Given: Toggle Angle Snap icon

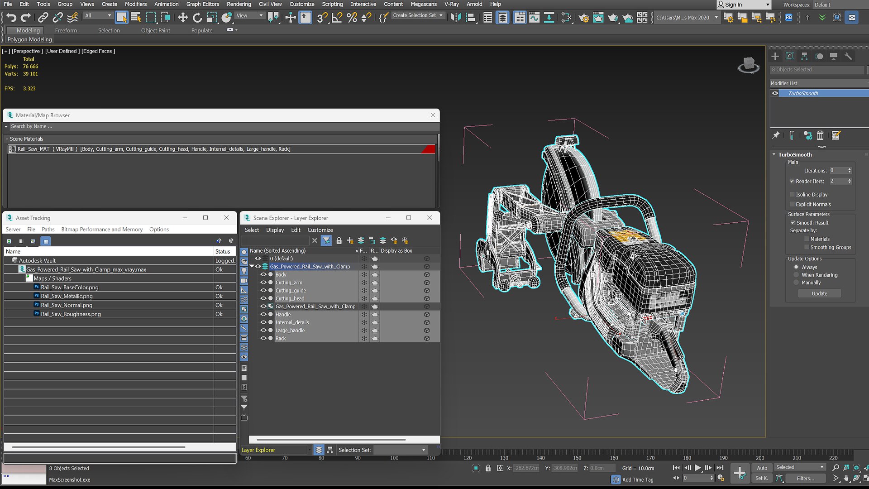Looking at the screenshot, I should pyautogui.click(x=337, y=18).
